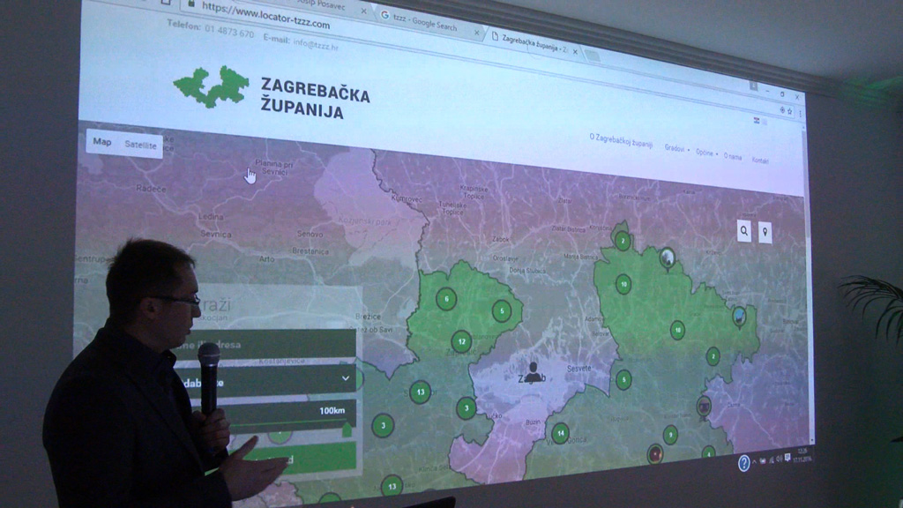Click the phone number 01 4873 670
The height and width of the screenshot is (508, 903).
229,33
